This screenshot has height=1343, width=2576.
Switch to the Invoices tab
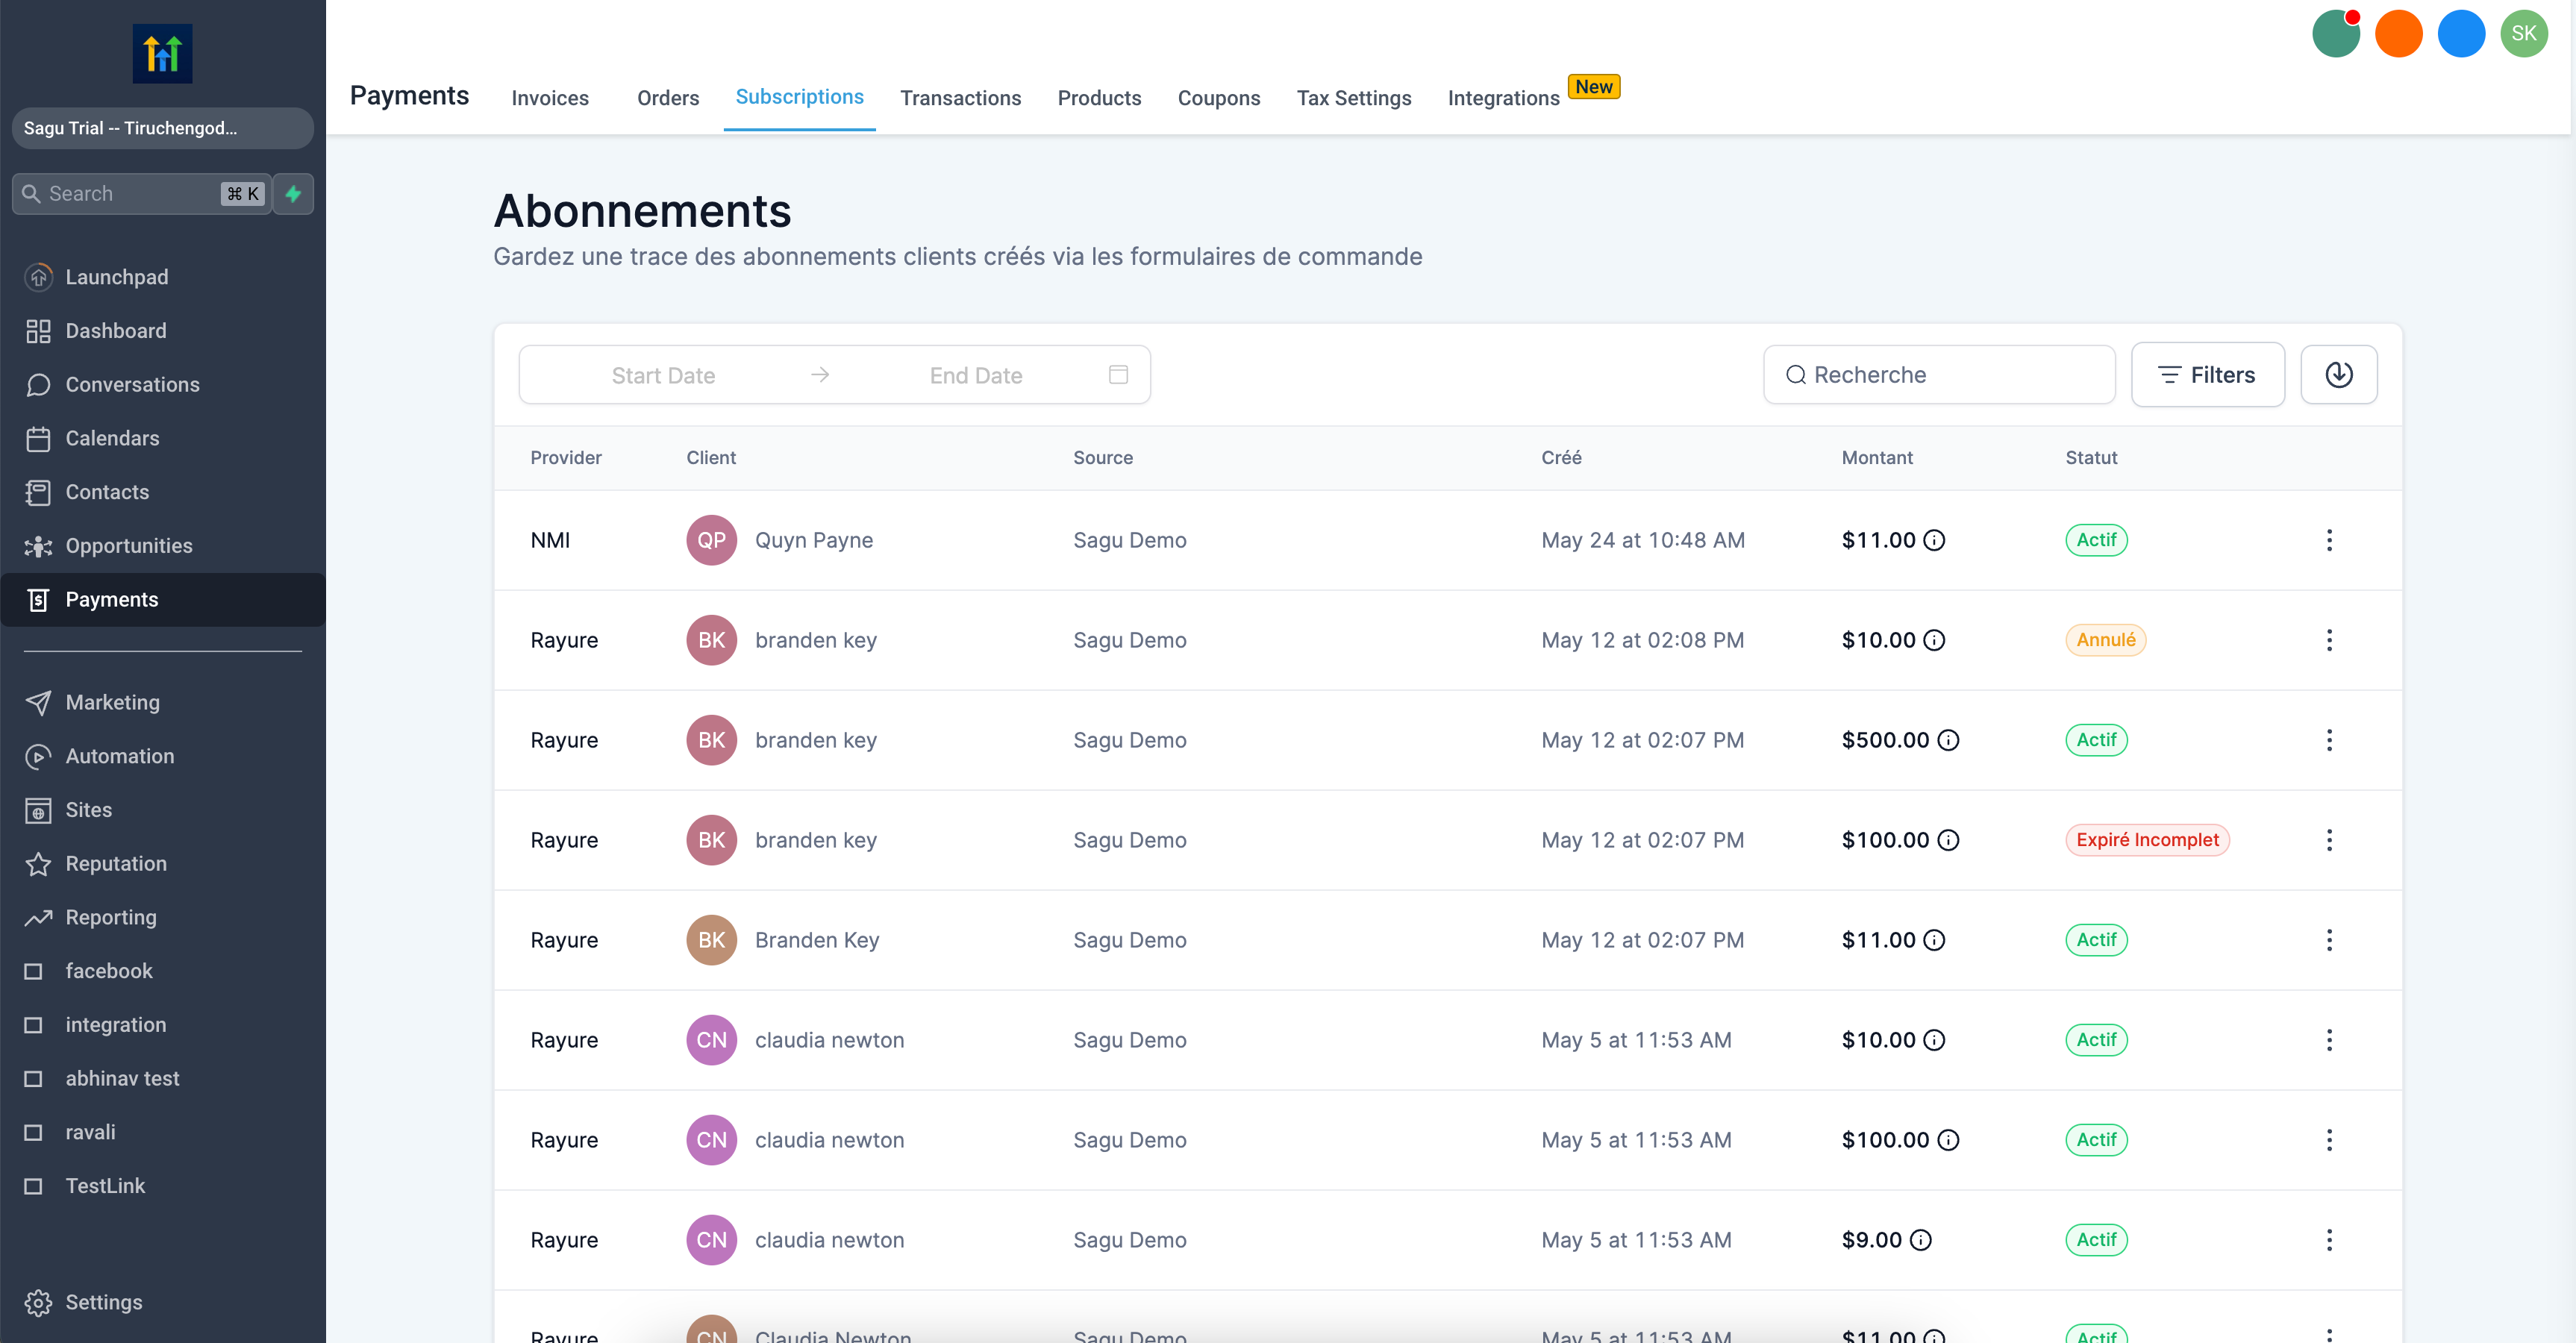coord(550,98)
